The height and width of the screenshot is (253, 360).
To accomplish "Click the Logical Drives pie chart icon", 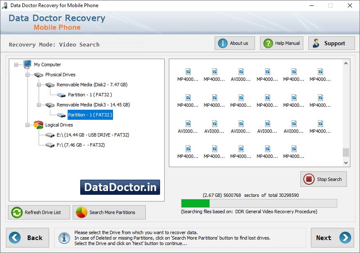I will (x=37, y=125).
